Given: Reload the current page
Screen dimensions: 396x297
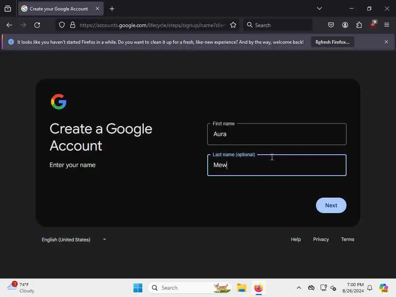Looking at the screenshot, I should pos(37,25).
